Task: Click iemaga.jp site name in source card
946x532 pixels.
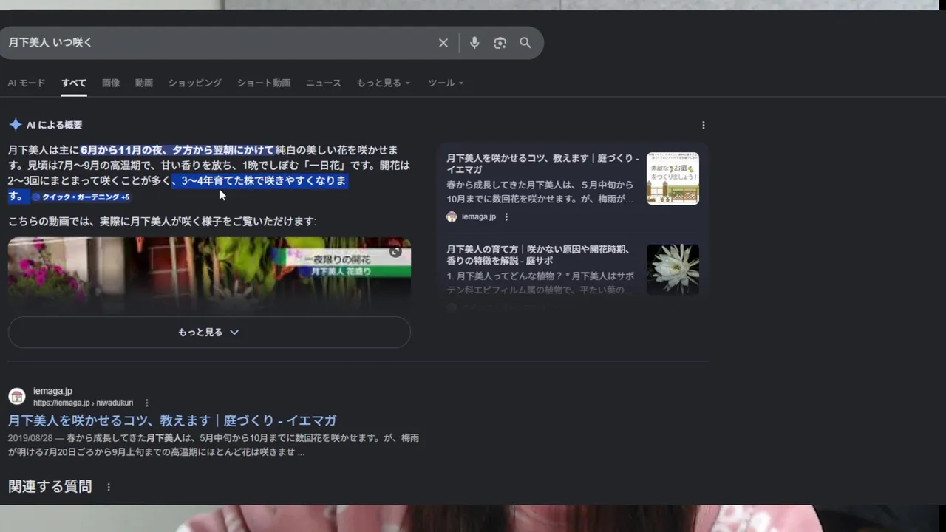Action: [x=479, y=216]
